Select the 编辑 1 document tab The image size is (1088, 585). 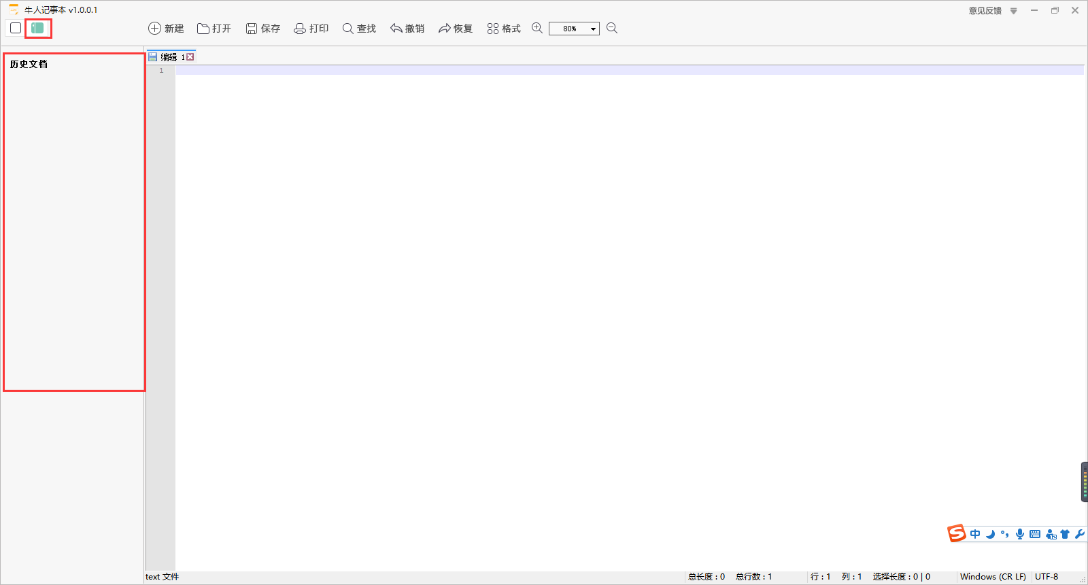169,57
